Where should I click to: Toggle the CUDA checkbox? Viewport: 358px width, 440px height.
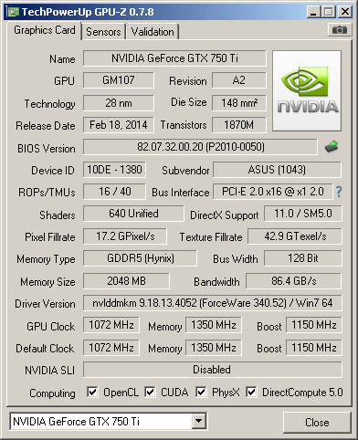(x=150, y=392)
